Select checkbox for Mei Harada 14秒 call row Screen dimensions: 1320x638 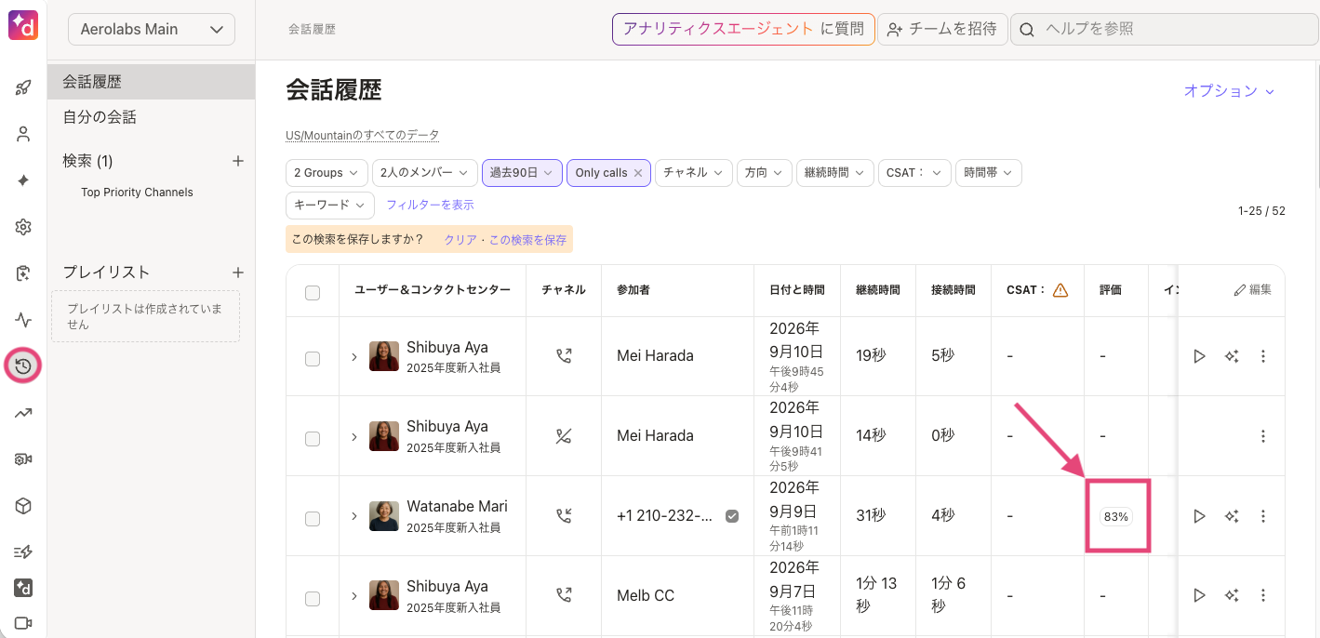click(313, 438)
